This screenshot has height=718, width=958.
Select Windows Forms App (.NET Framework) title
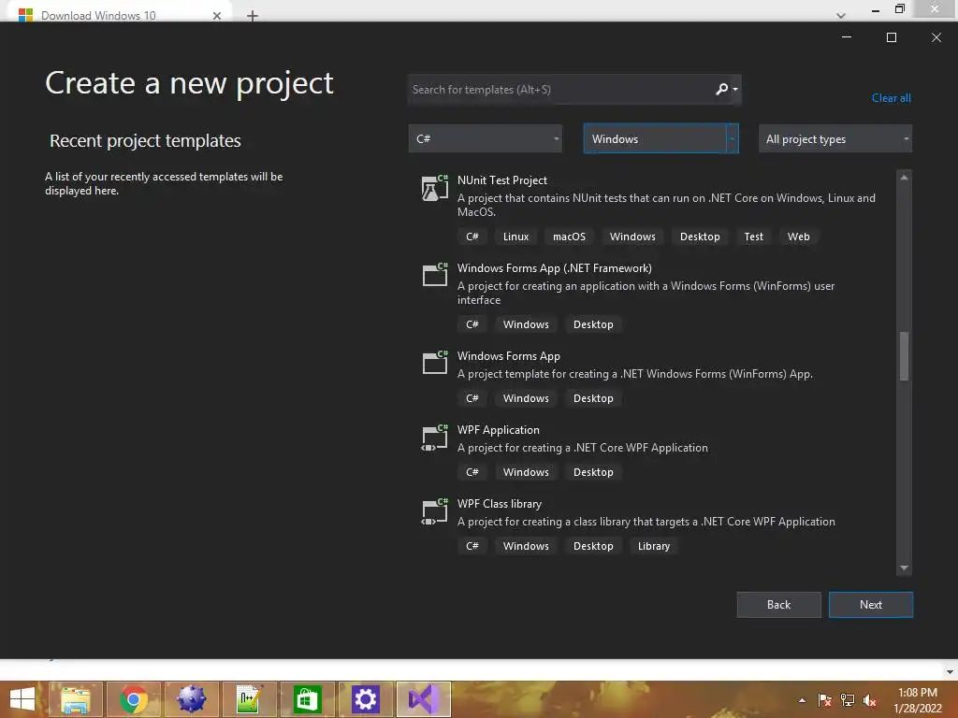tap(554, 268)
